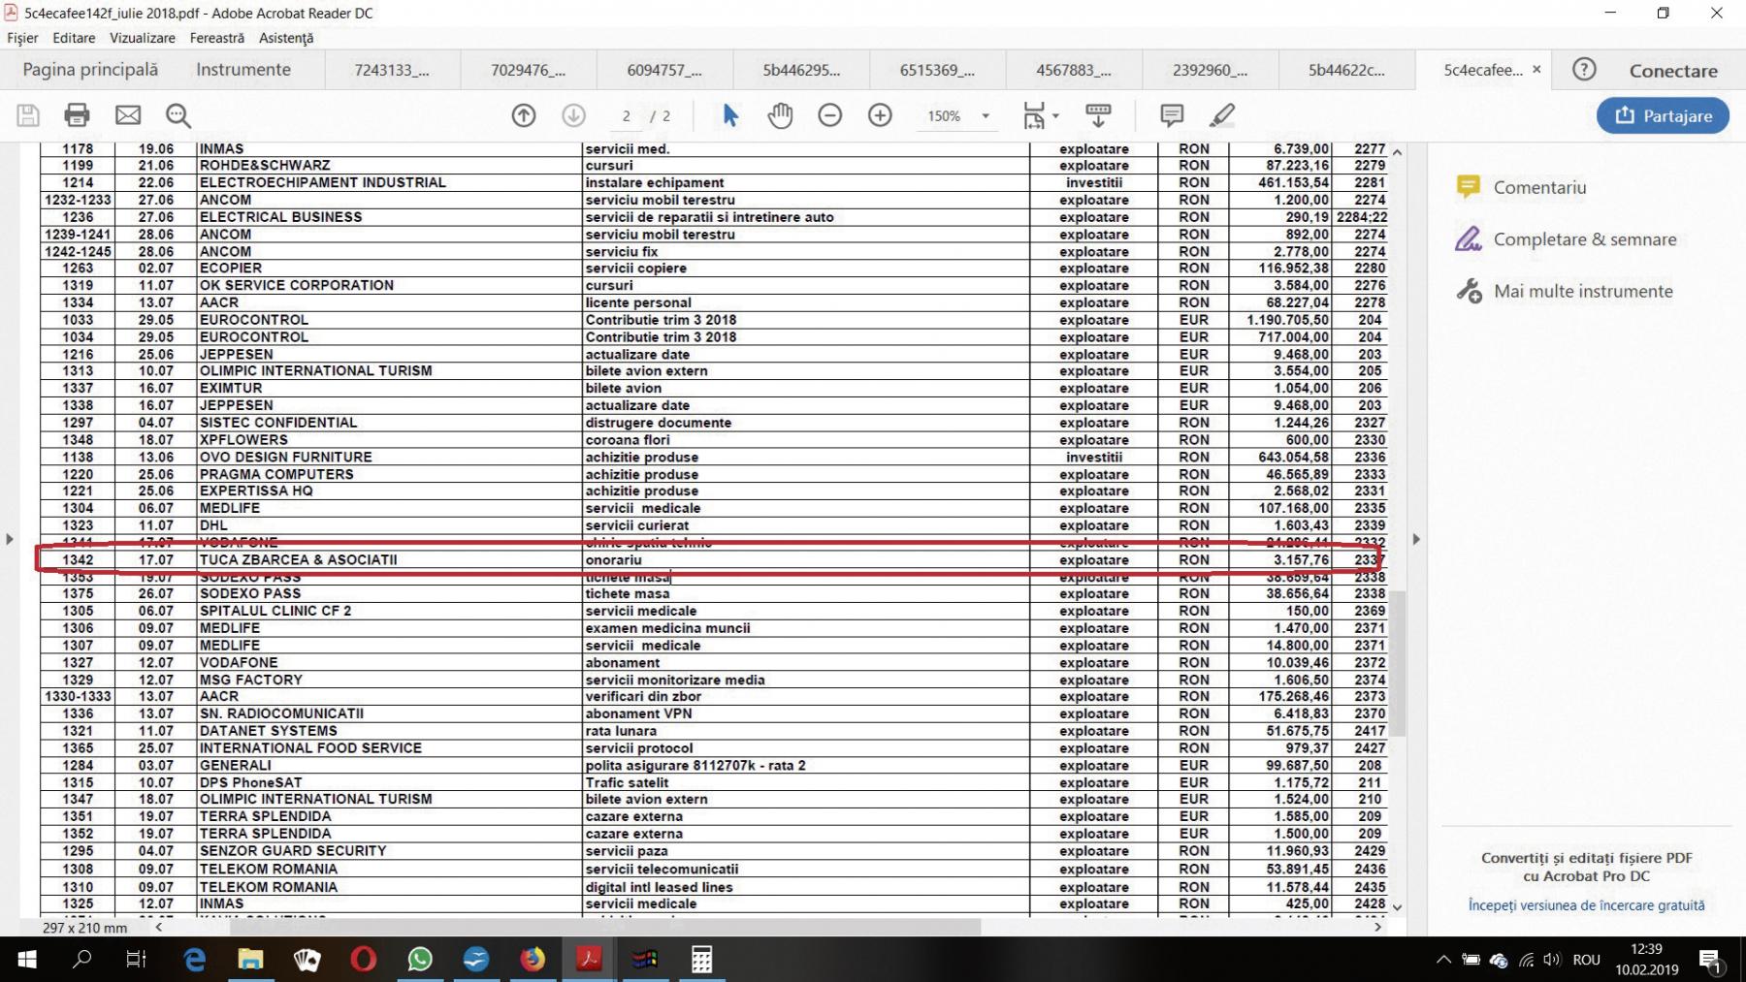Open Calculator from taskbar
The width and height of the screenshot is (1746, 982).
701,960
